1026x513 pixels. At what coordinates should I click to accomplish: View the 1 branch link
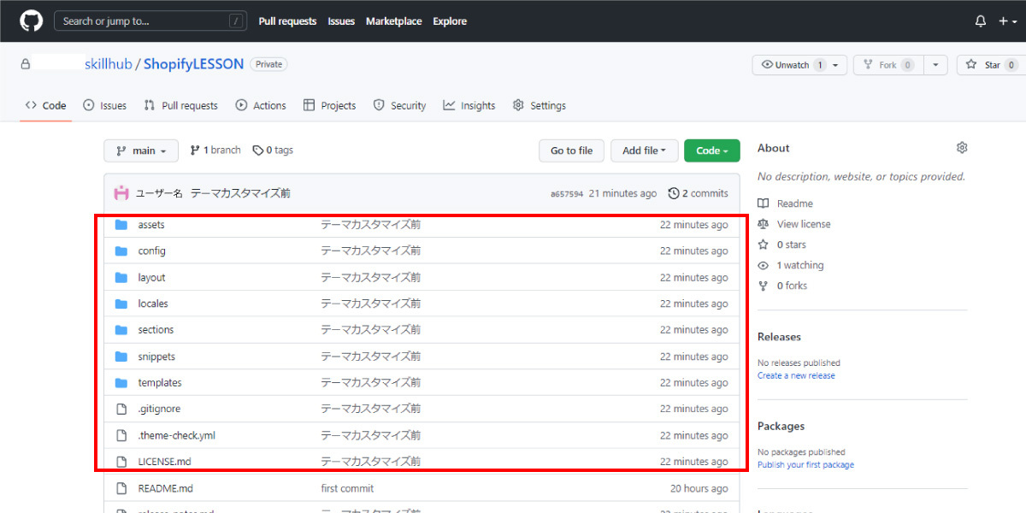pos(215,150)
